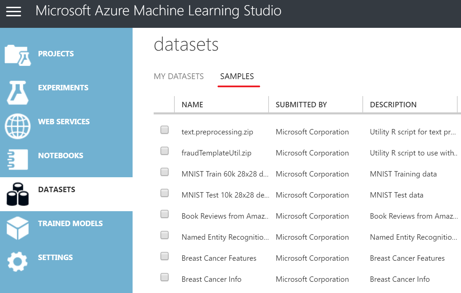The image size is (461, 293).
Task: Toggle checkbox for MNIST Test 10k dataset
Action: tap(165, 193)
